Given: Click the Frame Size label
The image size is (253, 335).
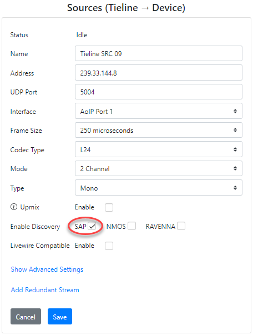Looking at the screenshot, I should pos(26,131).
